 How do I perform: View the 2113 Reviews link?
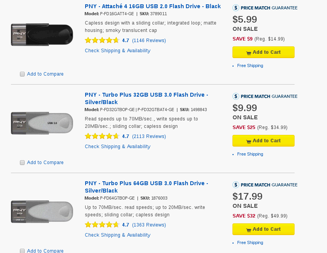149,136
